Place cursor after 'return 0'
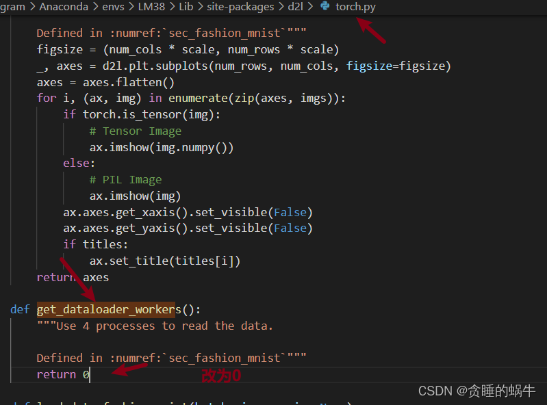 90,375
